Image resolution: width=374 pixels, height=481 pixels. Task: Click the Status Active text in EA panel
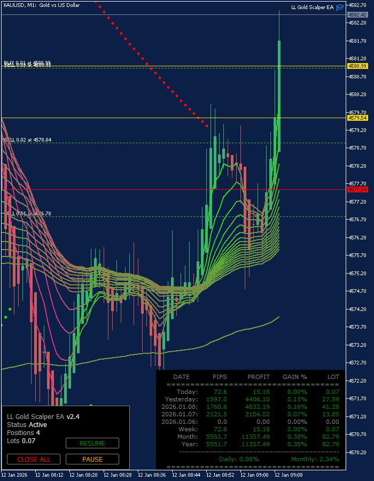click(27, 425)
